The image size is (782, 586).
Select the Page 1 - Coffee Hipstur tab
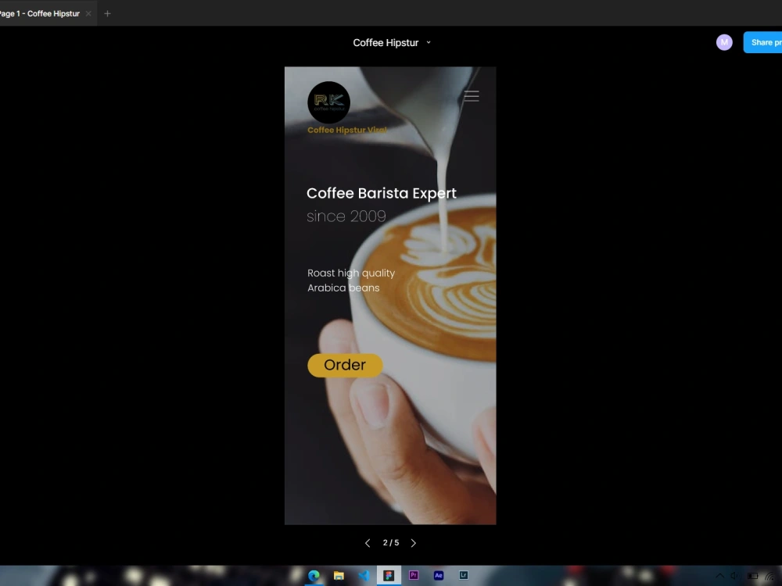pos(40,13)
